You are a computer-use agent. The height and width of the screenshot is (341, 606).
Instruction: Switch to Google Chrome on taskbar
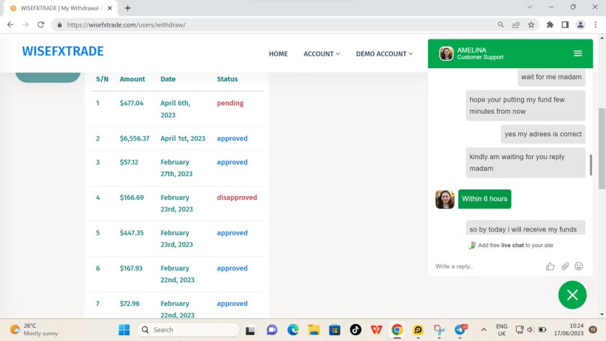tap(397, 330)
